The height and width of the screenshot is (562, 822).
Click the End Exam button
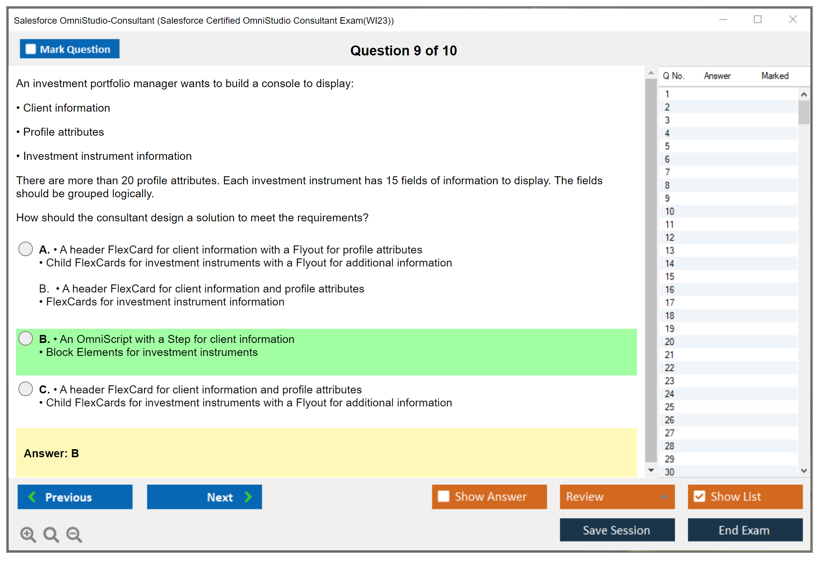pos(744,530)
